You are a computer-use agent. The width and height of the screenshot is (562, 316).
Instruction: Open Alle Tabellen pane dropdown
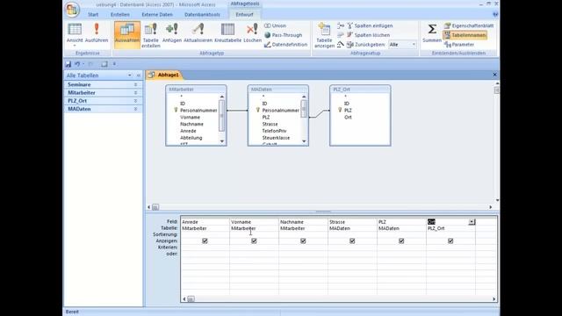[x=129, y=75]
